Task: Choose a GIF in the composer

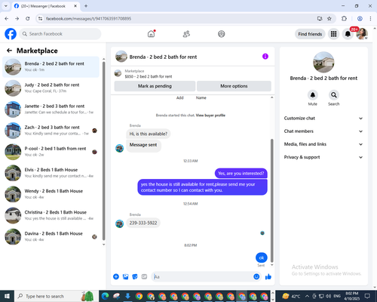Action: point(144,277)
